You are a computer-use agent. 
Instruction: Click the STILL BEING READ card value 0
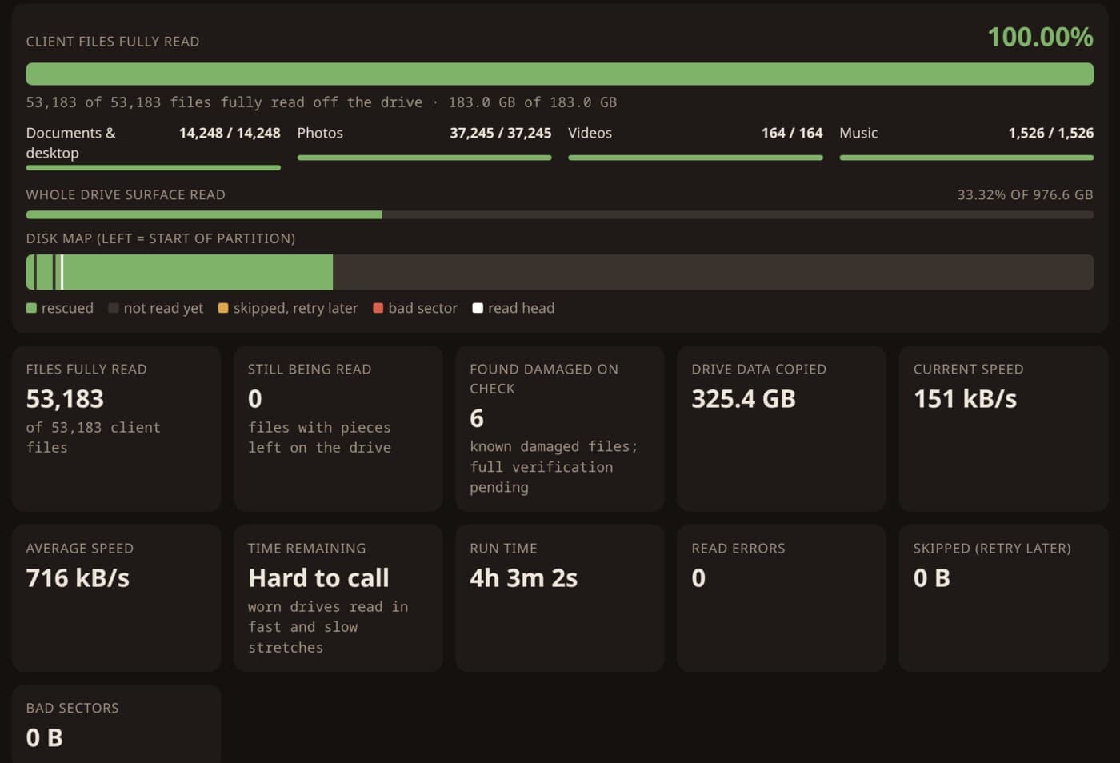(254, 399)
